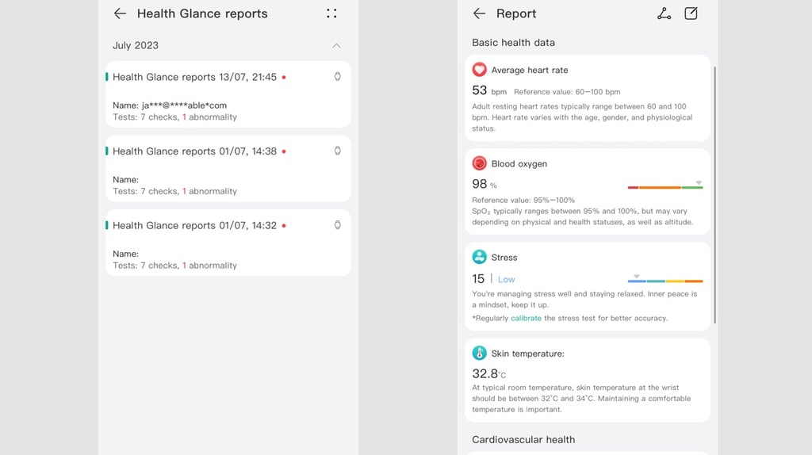Tap the Average heart rate heart icon

click(479, 70)
